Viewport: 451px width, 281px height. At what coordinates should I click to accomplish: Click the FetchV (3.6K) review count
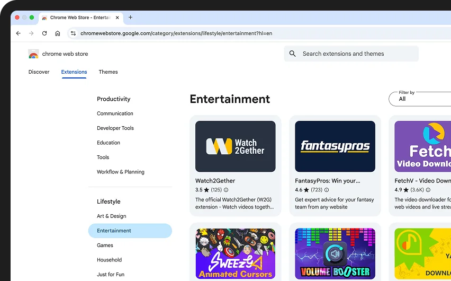coord(417,190)
